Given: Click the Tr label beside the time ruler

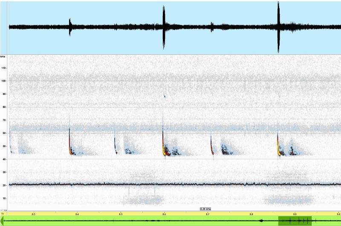Looking at the screenshot, I should pyautogui.click(x=3, y=214).
